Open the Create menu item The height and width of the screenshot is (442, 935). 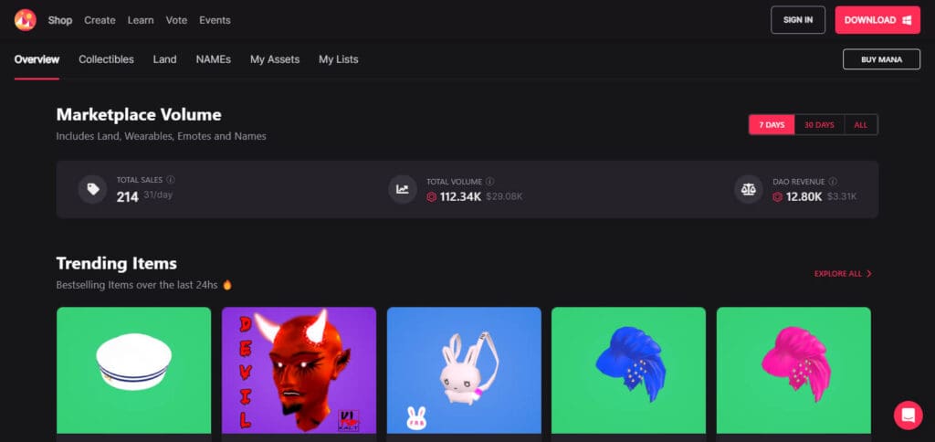100,20
